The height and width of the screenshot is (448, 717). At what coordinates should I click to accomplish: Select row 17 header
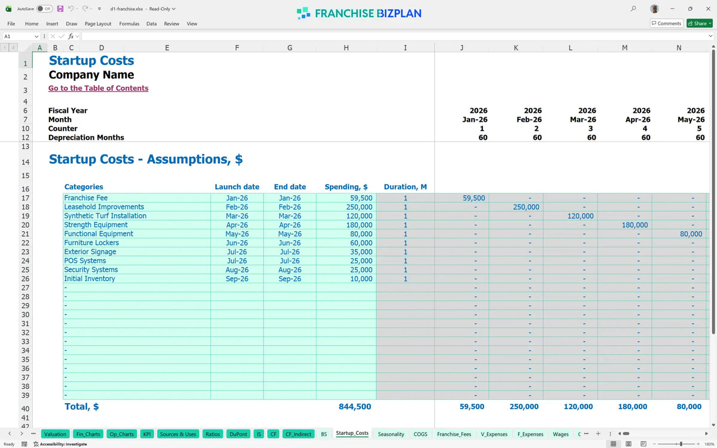click(x=26, y=198)
